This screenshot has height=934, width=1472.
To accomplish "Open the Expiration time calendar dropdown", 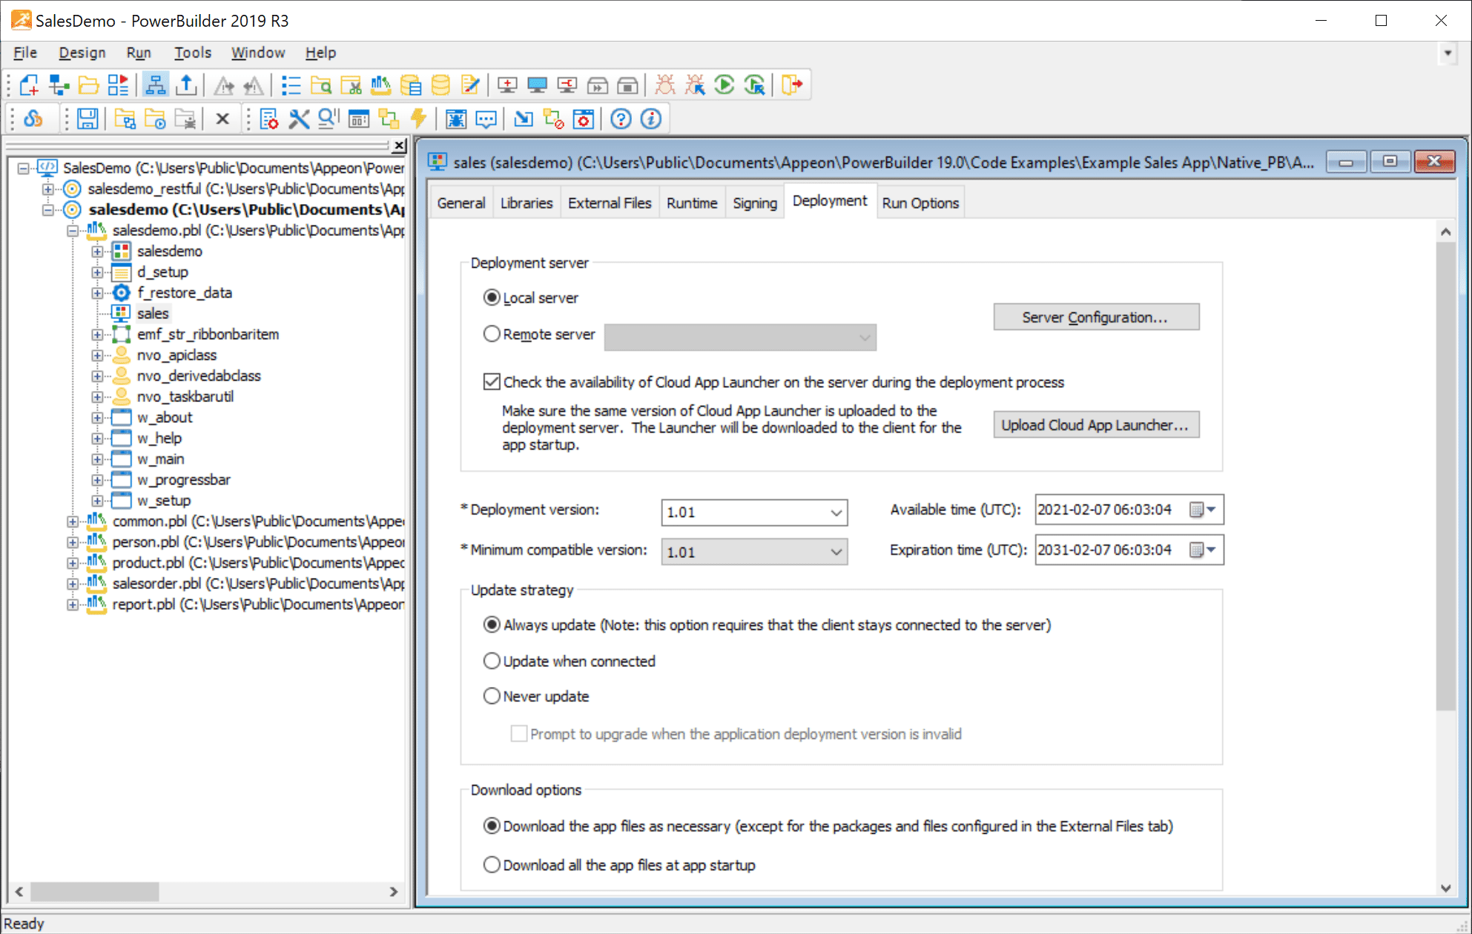I will (1203, 550).
